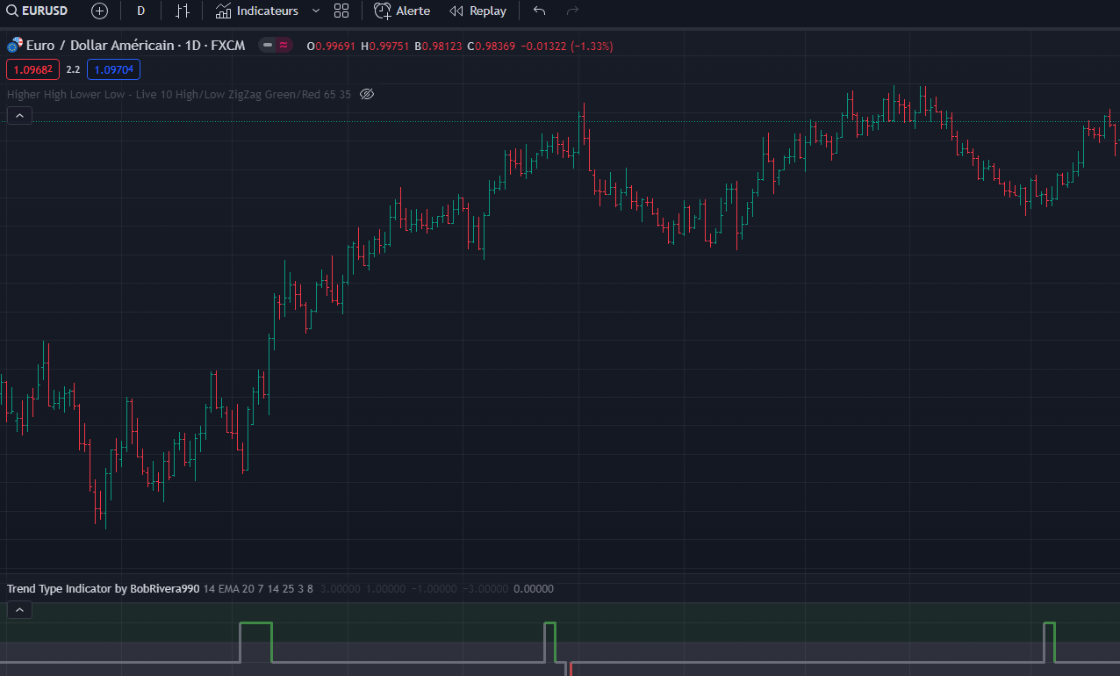Open the D timeframe interval selector
Screen dimensions: 1120x676
(x=141, y=11)
